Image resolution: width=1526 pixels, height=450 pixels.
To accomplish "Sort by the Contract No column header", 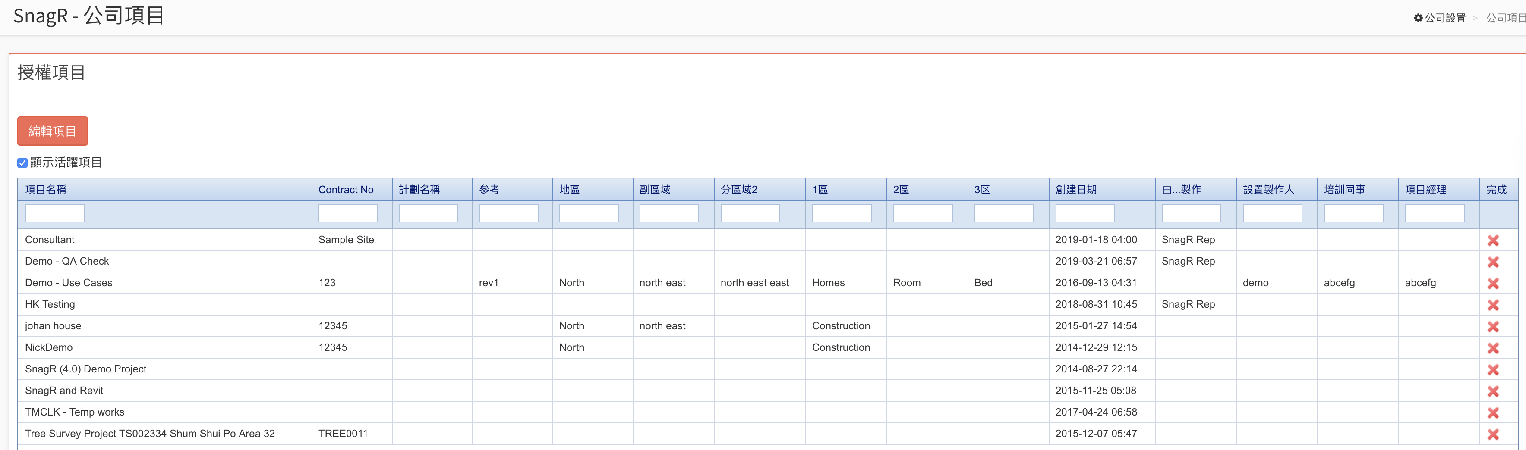I will pyautogui.click(x=352, y=189).
